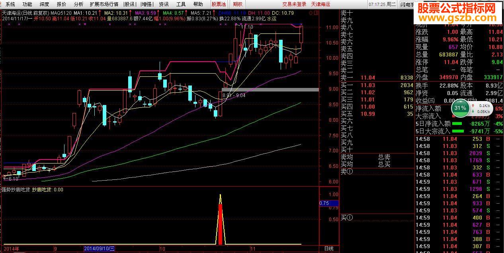Click the 涨停 11.04 value
Viewport: 504px width, 253px height.
point(450,62)
